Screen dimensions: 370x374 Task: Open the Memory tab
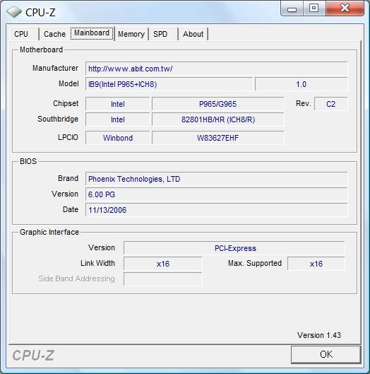[x=131, y=34]
